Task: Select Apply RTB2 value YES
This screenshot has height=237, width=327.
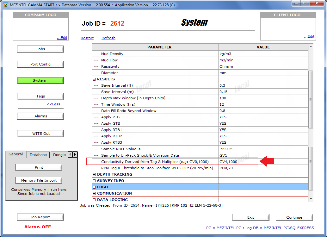Action: coord(263,136)
